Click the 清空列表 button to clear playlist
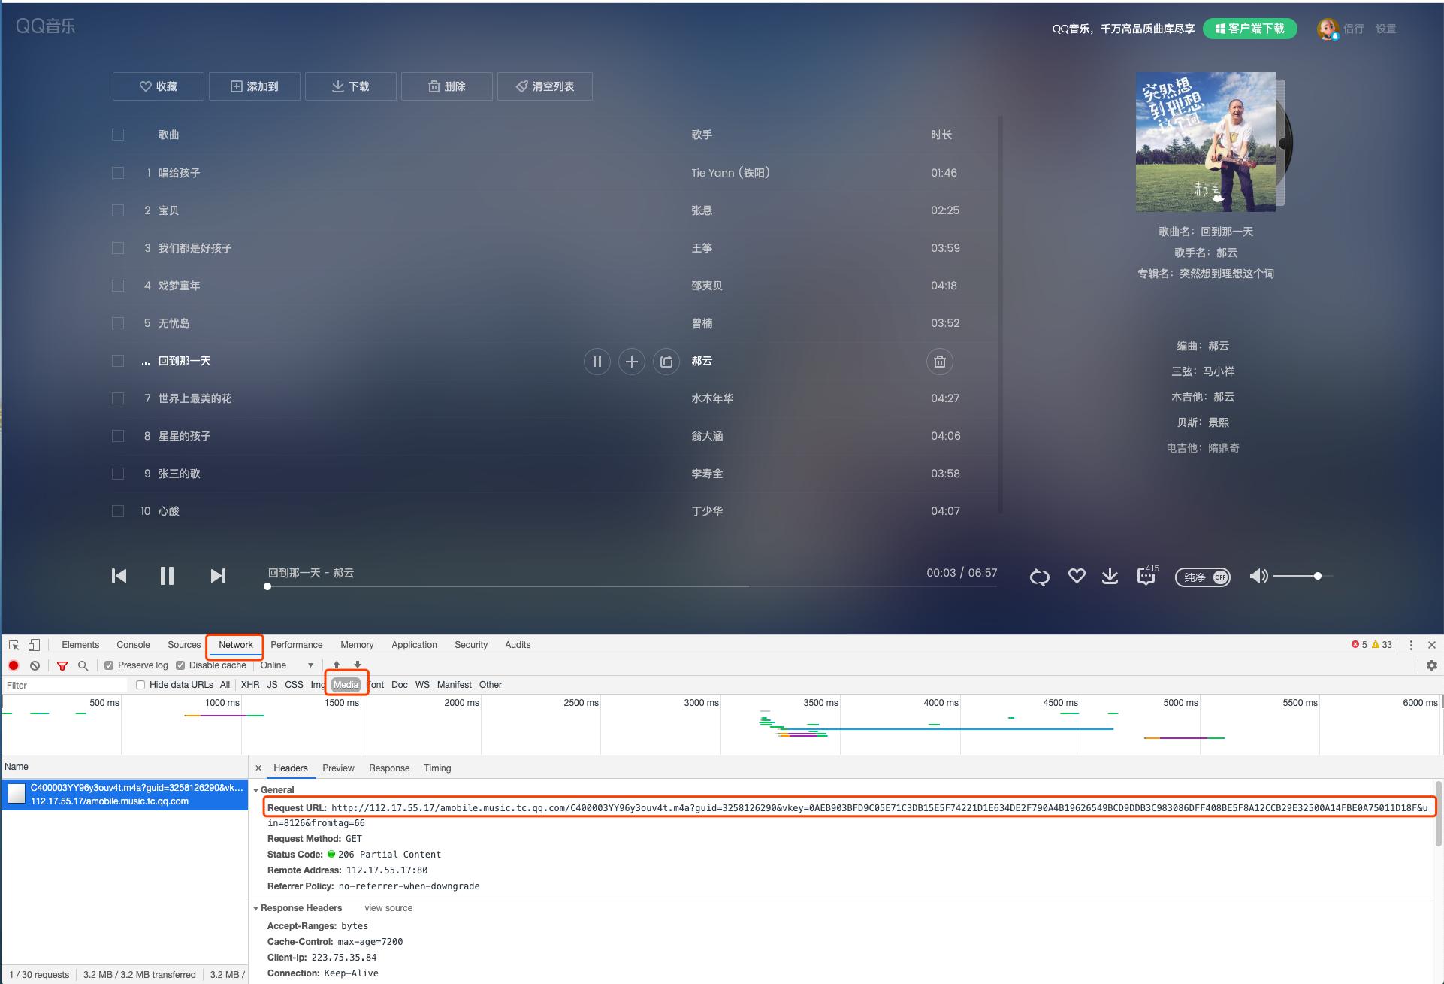The width and height of the screenshot is (1444, 984). pos(545,86)
